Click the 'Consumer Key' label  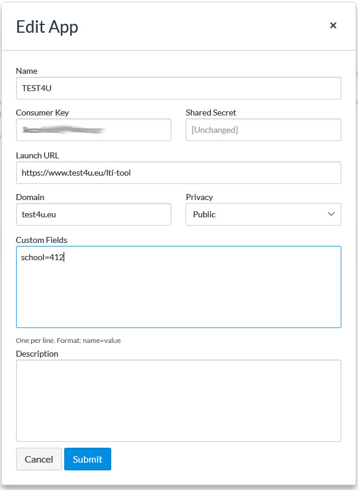42,113
